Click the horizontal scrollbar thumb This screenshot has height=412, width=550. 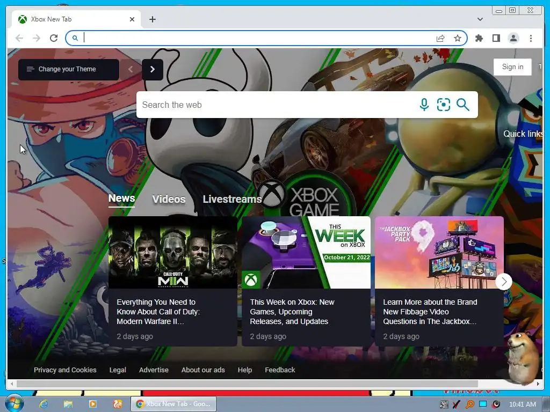coord(247,384)
